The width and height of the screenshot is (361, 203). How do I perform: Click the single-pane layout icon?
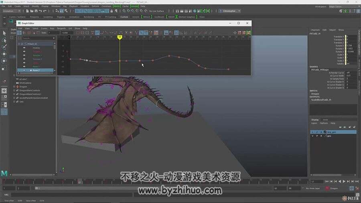point(4,91)
